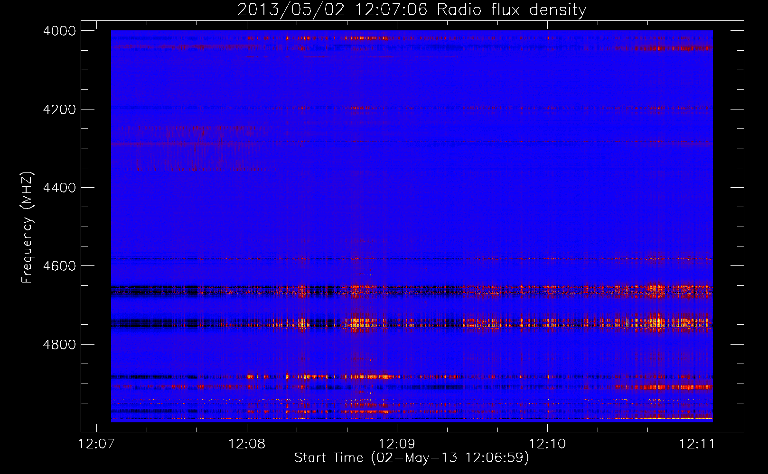Click the 'Frequency (MHZ)' y-axis label
768x474 pixels.
coord(27,228)
